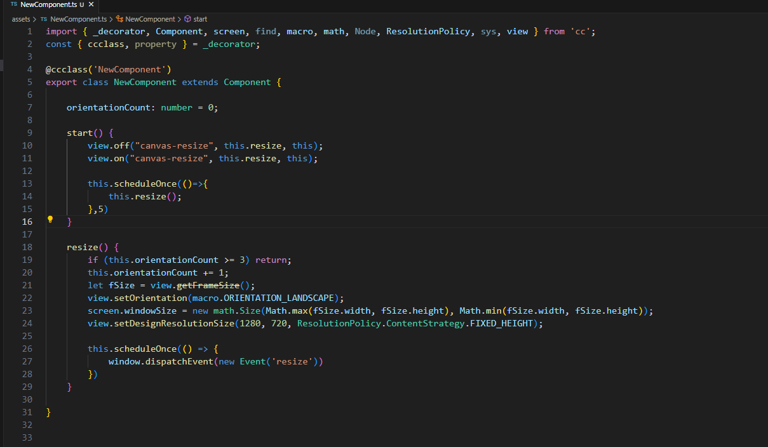Click line number 5 in the gutter
This screenshot has height=447, width=768.
click(x=29, y=82)
